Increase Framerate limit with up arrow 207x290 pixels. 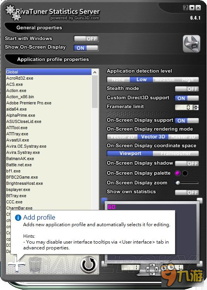[x=196, y=106]
